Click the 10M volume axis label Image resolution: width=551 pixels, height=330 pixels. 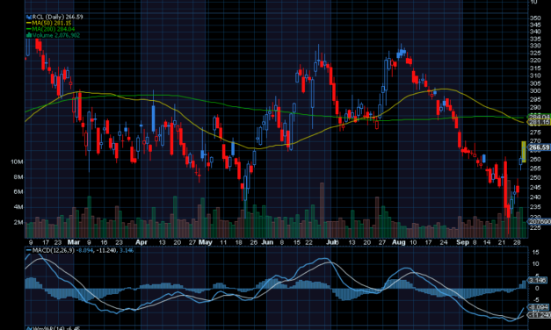(x=17, y=161)
